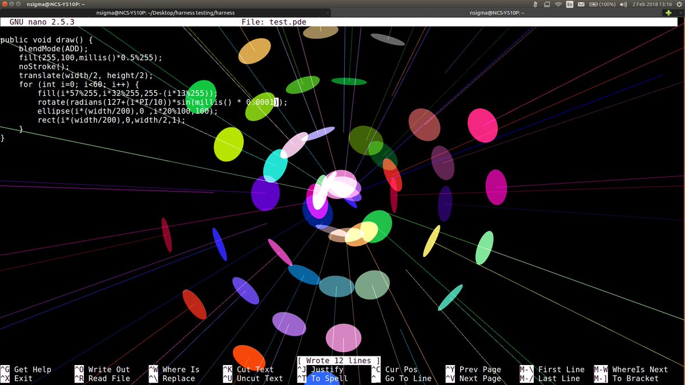
Task: Open the system gear session menu
Action: [x=678, y=4]
